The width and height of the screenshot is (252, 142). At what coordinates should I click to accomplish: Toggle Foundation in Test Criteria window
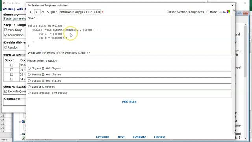pos(6,35)
